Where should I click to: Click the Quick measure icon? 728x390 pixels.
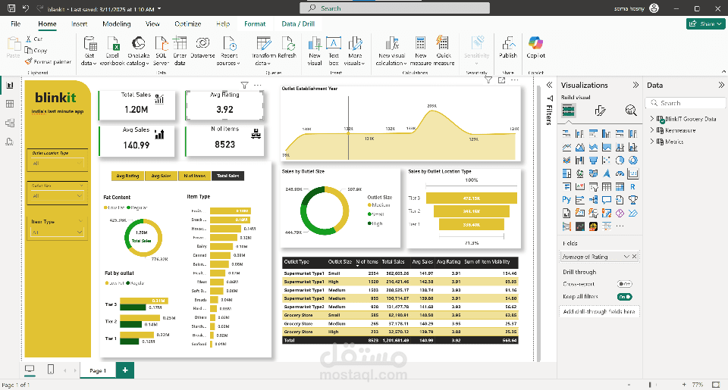pyautogui.click(x=443, y=44)
